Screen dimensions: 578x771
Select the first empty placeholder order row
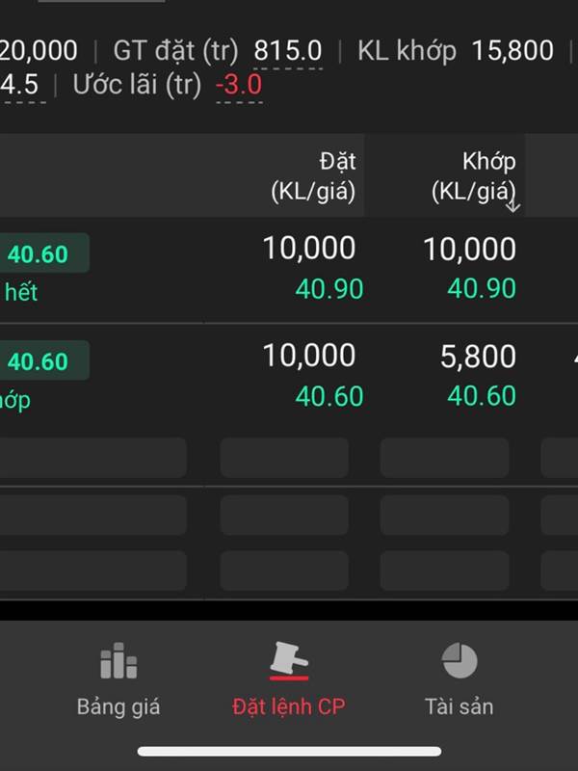(289, 457)
